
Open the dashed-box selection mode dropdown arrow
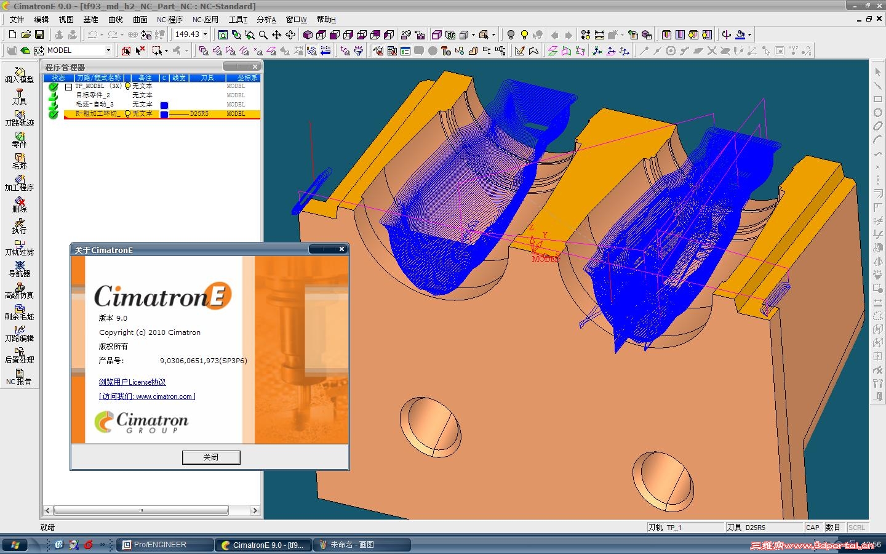click(166, 50)
